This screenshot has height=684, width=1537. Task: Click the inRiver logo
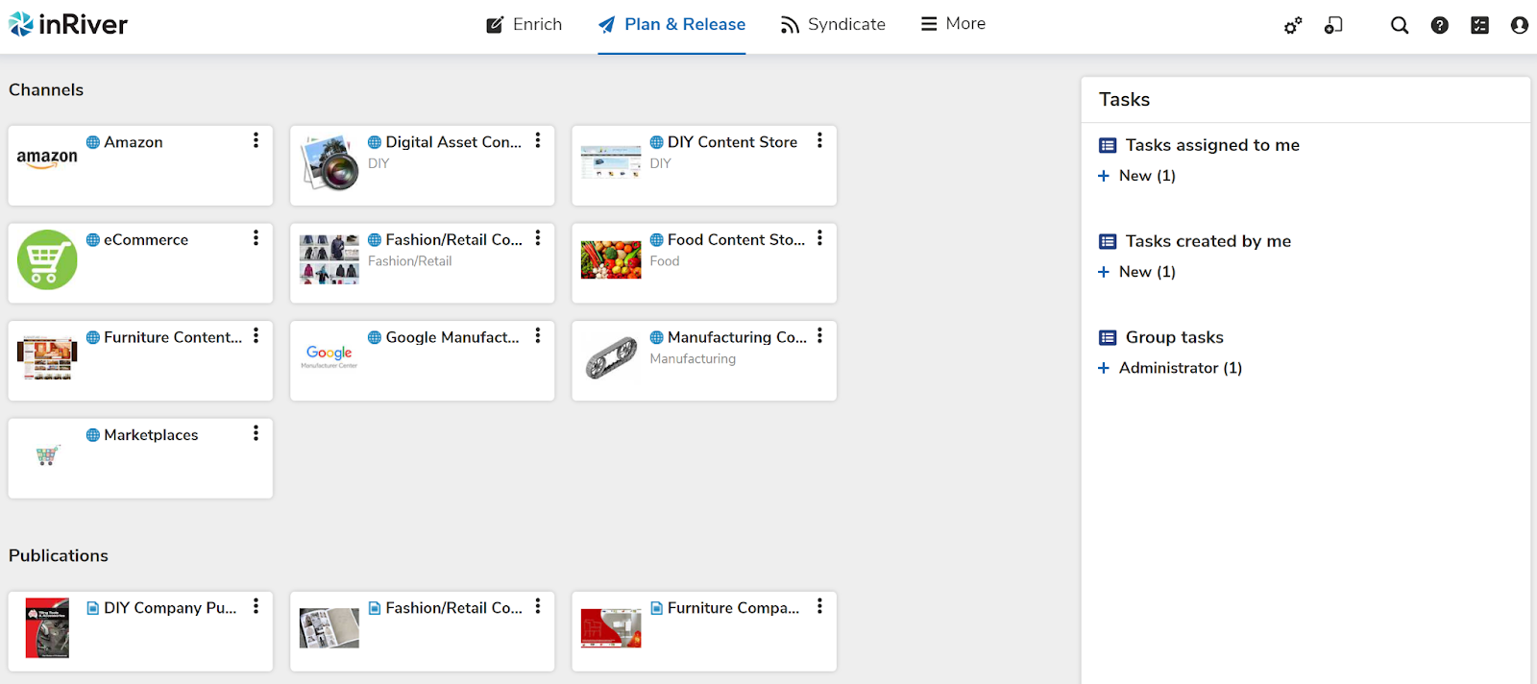(x=68, y=24)
